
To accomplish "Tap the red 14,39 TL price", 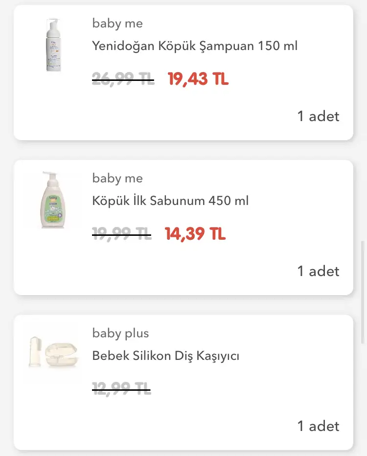I will coord(195,234).
